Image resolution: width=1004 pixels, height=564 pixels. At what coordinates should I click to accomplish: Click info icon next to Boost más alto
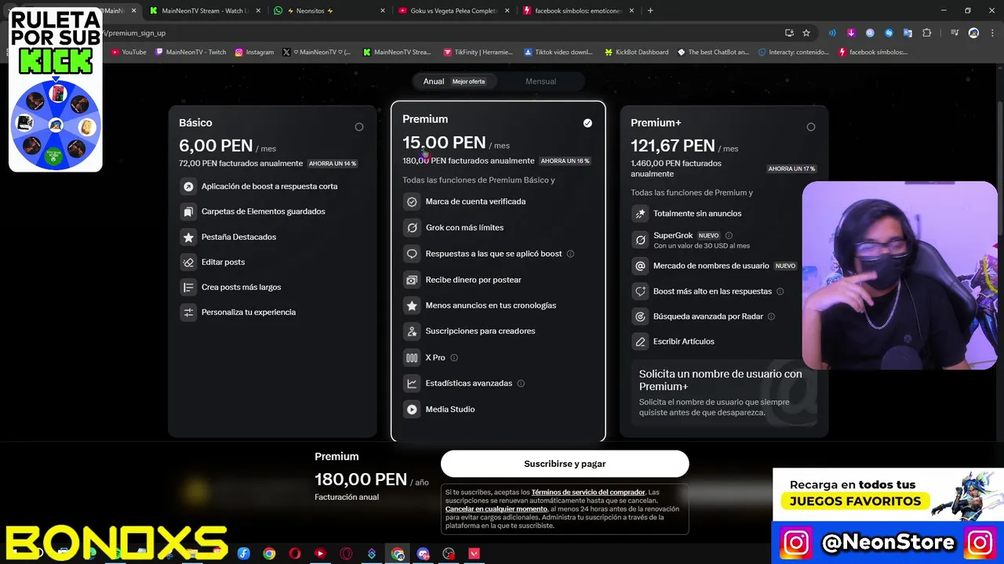[x=780, y=291]
